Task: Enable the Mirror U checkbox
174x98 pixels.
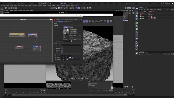Action: click(x=62, y=47)
